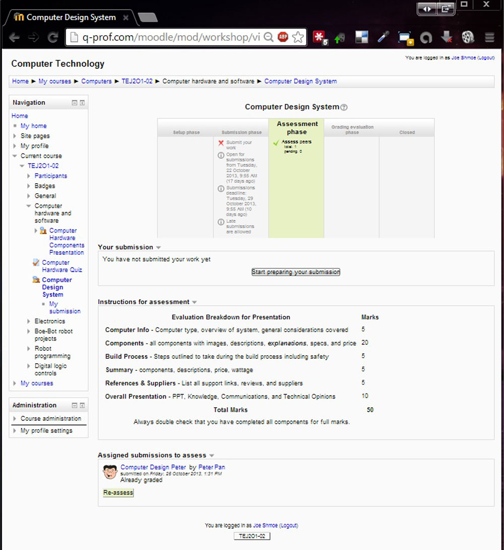
Task: Collapse the Navigation block
Action: [75, 102]
